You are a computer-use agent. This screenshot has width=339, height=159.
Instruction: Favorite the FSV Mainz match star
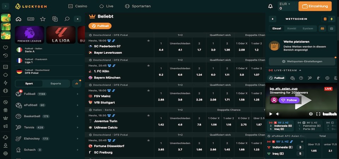(x=149, y=90)
